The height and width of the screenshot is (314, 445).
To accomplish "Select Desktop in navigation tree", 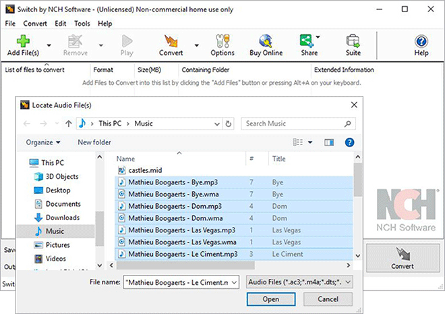I will point(52,190).
